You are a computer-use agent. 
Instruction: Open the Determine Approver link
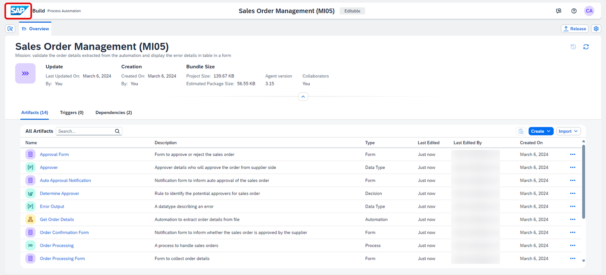click(x=59, y=194)
